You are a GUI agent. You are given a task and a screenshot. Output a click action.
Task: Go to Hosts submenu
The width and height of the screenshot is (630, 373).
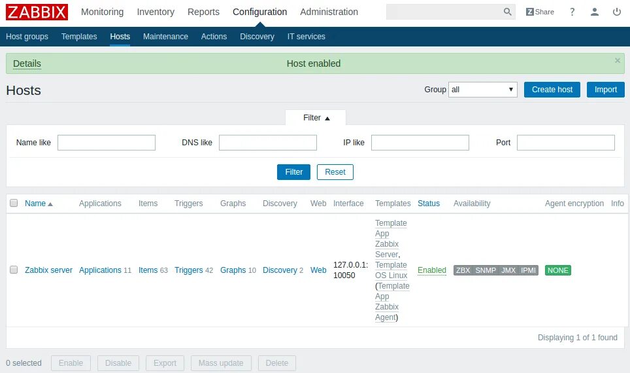click(x=120, y=37)
